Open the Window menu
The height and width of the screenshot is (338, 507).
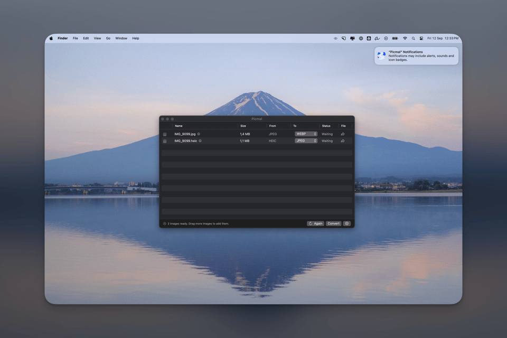click(121, 39)
